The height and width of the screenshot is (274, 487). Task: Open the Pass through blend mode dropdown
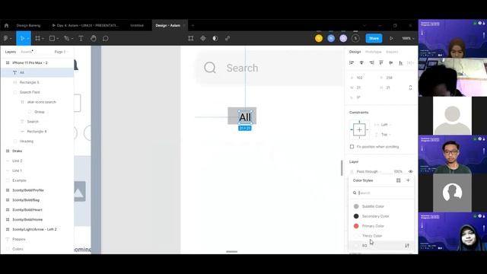pyautogui.click(x=369, y=171)
